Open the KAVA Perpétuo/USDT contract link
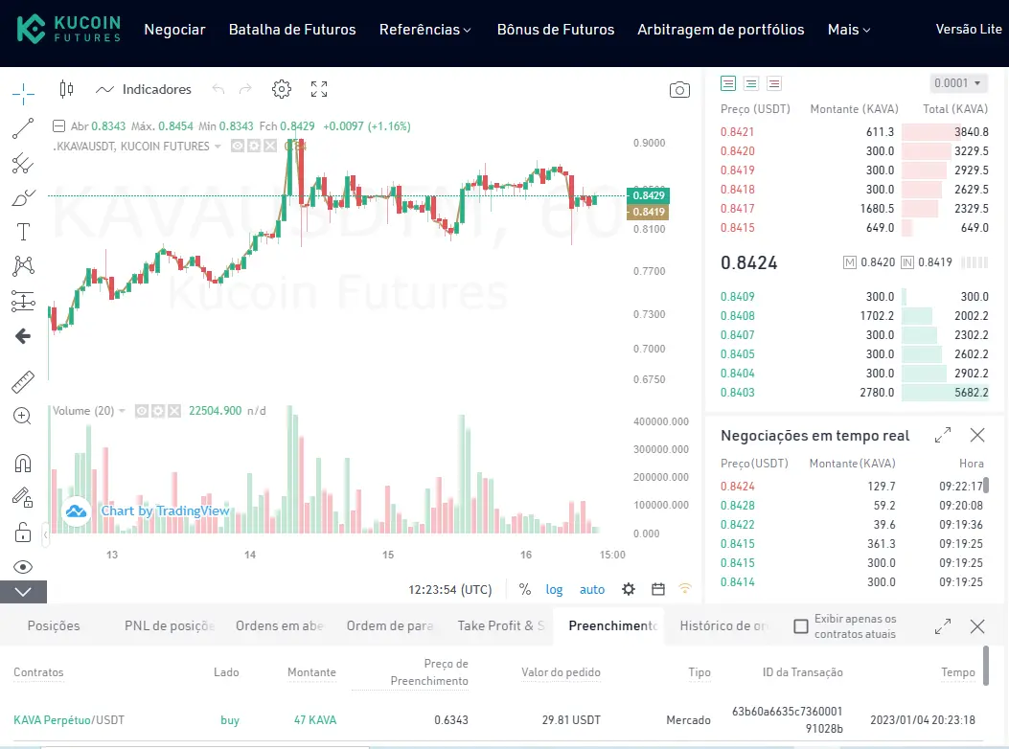The height and width of the screenshot is (749, 1009). pyautogui.click(x=69, y=720)
